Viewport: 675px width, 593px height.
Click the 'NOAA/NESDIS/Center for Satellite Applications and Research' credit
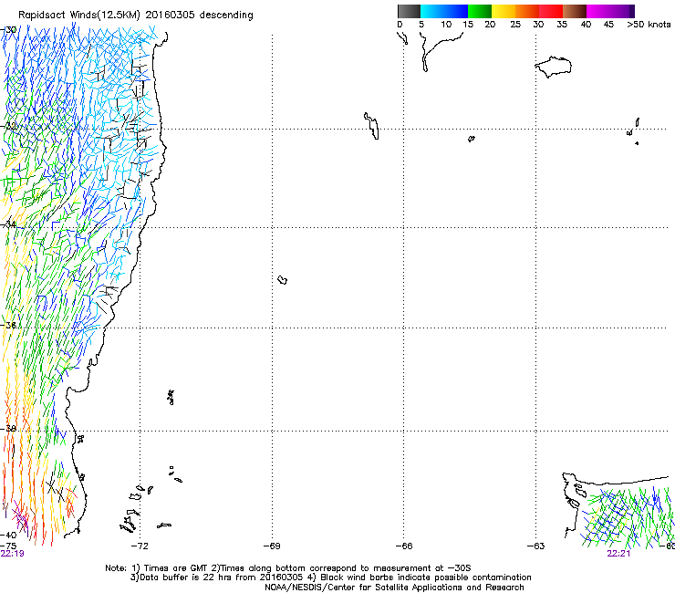(394, 588)
